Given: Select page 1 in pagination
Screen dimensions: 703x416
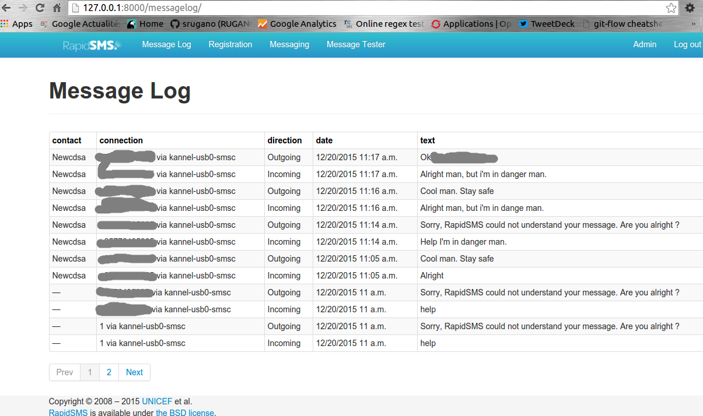Looking at the screenshot, I should tap(90, 372).
